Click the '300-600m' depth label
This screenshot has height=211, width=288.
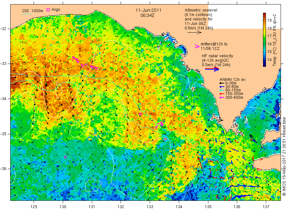click(234, 98)
